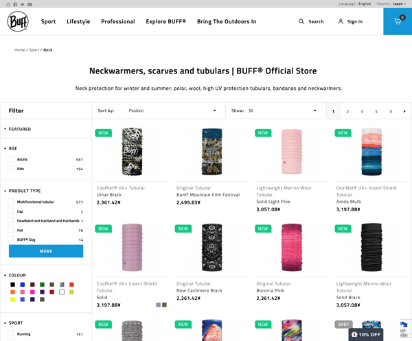Open the shopping cart icon

click(398, 21)
